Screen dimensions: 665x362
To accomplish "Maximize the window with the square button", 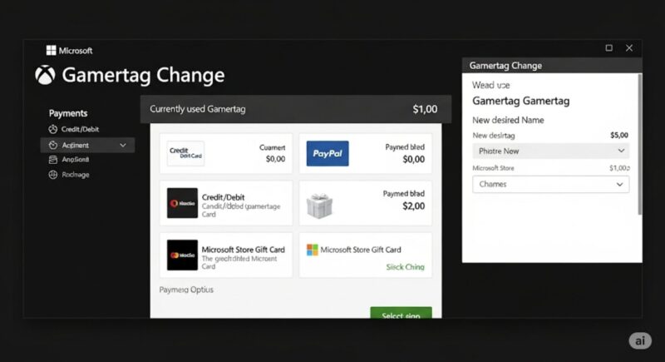I will tap(609, 48).
